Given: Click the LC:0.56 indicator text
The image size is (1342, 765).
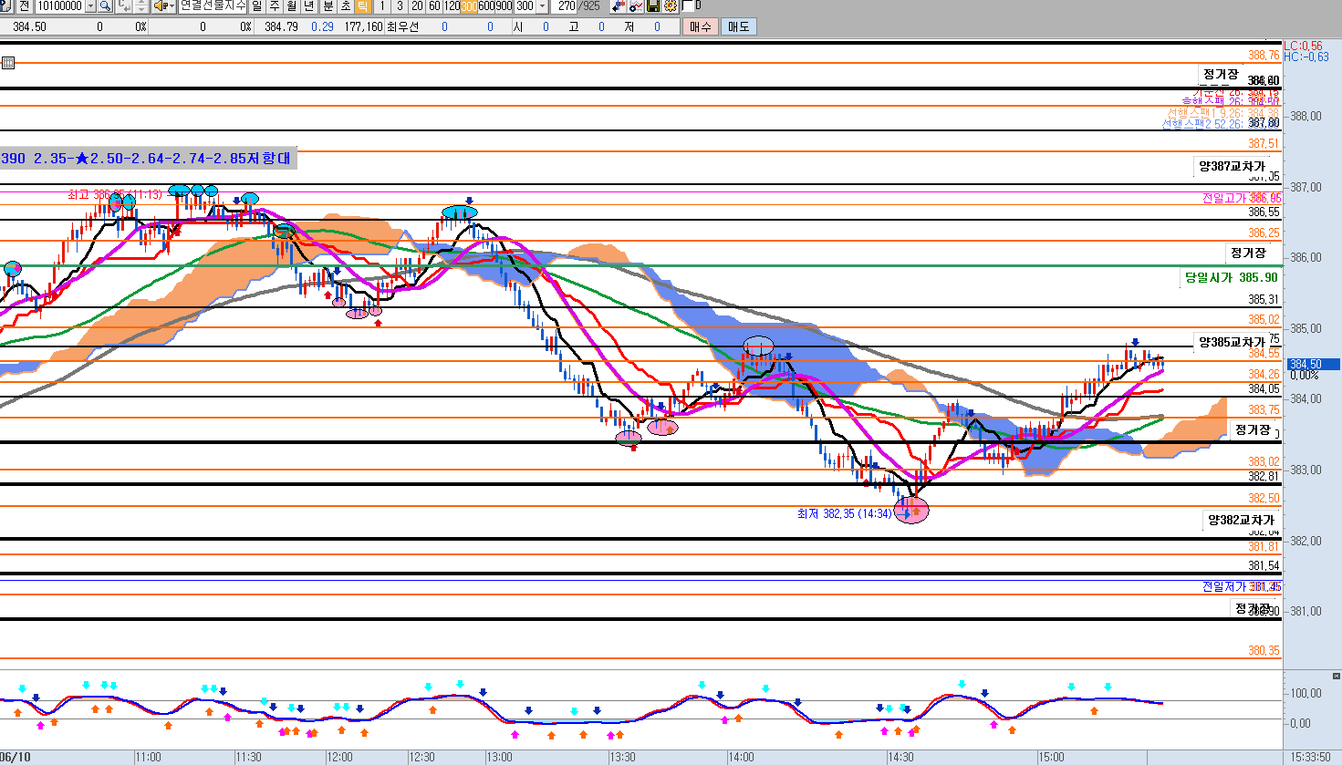Looking at the screenshot, I should 1303,46.
